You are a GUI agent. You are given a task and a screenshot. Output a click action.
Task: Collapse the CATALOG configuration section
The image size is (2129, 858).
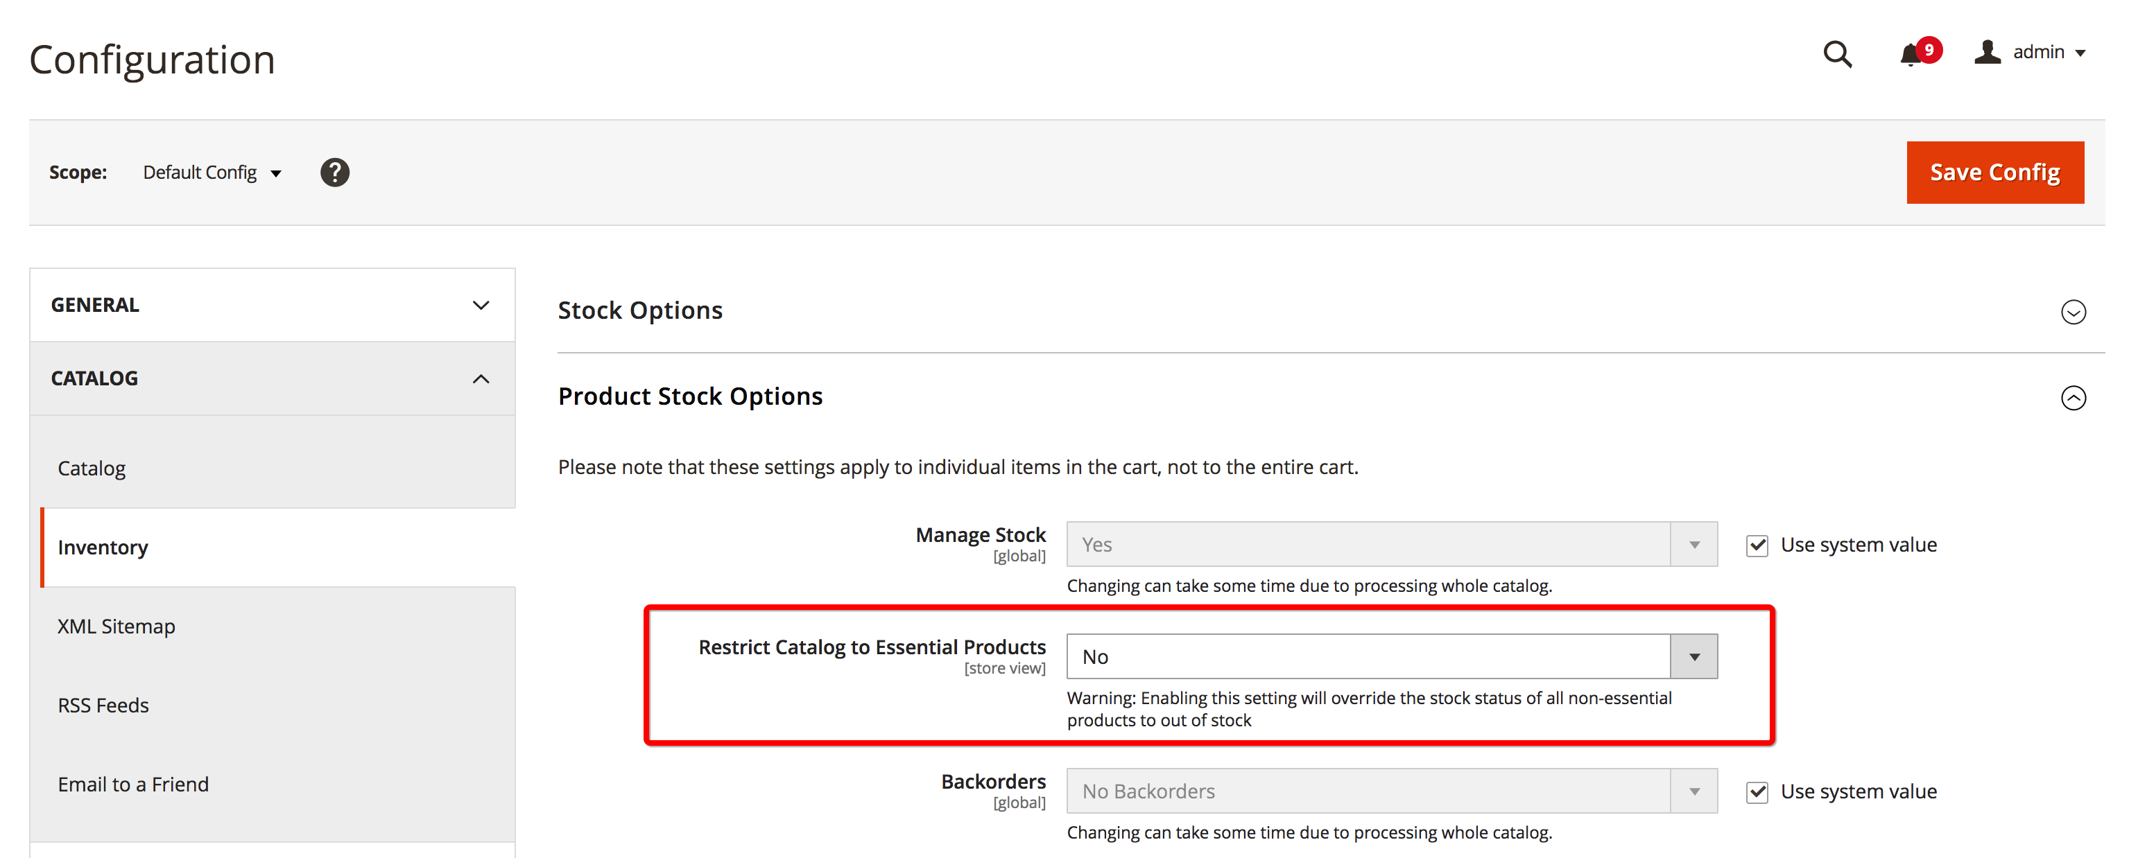272,379
